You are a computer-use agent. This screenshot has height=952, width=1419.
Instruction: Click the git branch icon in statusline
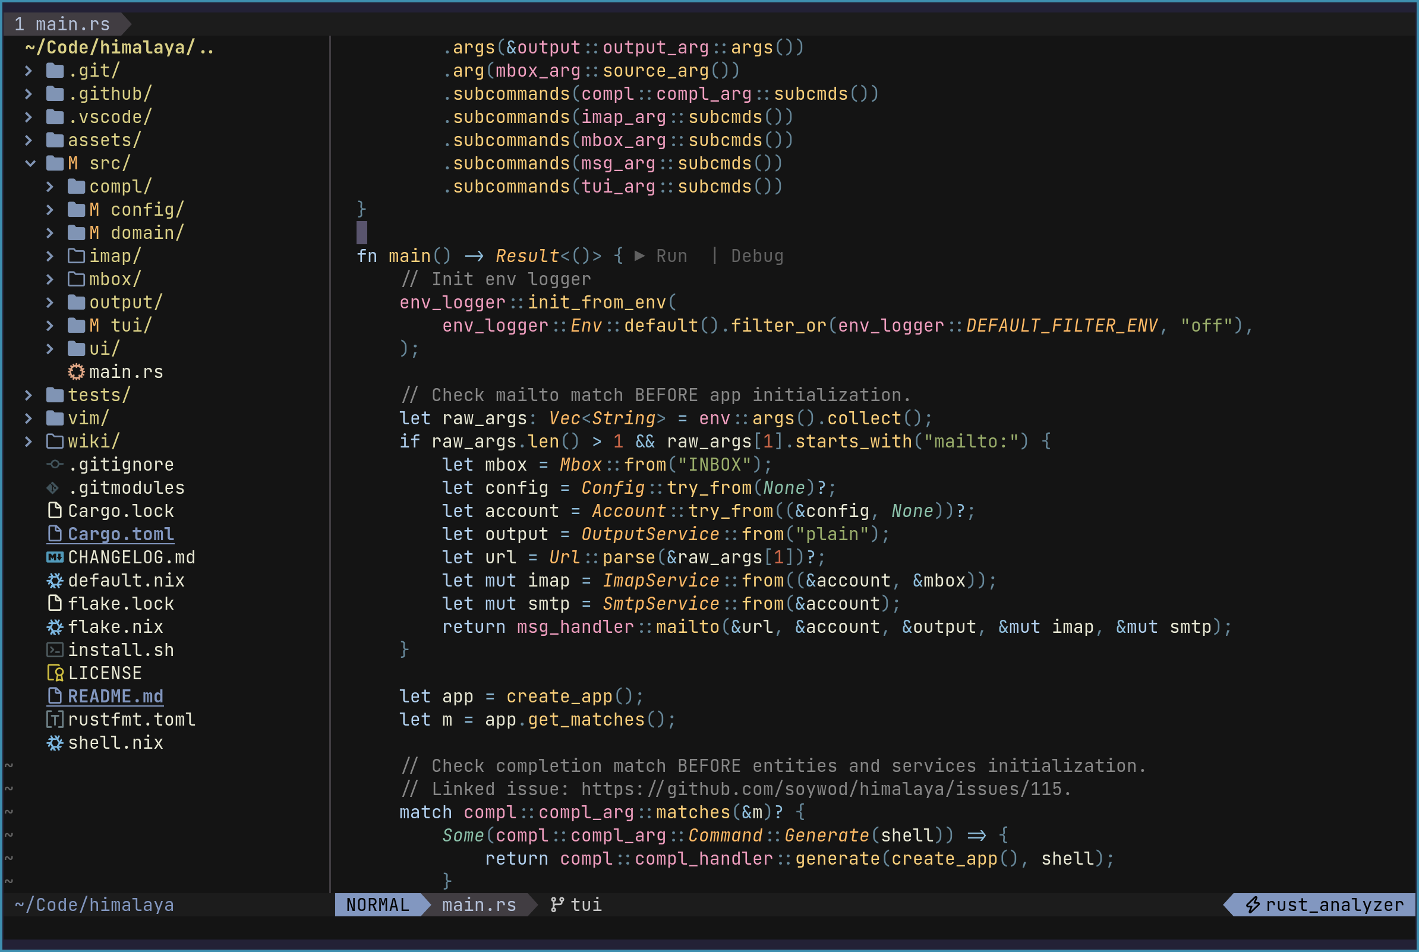557,904
